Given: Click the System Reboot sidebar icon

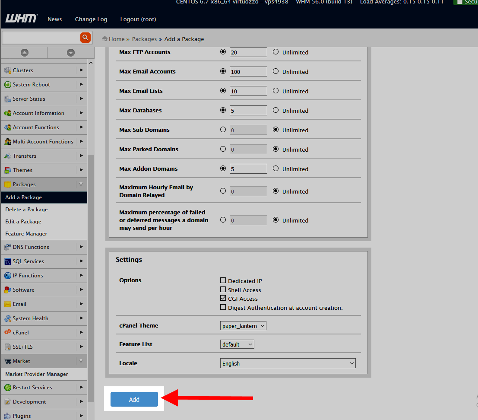Looking at the screenshot, I should pos(7,85).
